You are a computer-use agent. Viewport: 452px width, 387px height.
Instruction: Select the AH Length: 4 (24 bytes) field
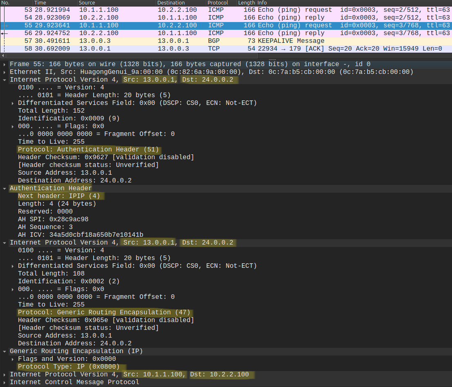57,204
